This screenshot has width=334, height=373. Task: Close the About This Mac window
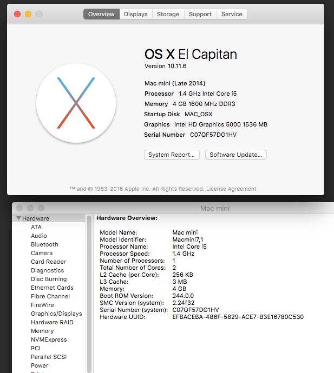pos(17,14)
